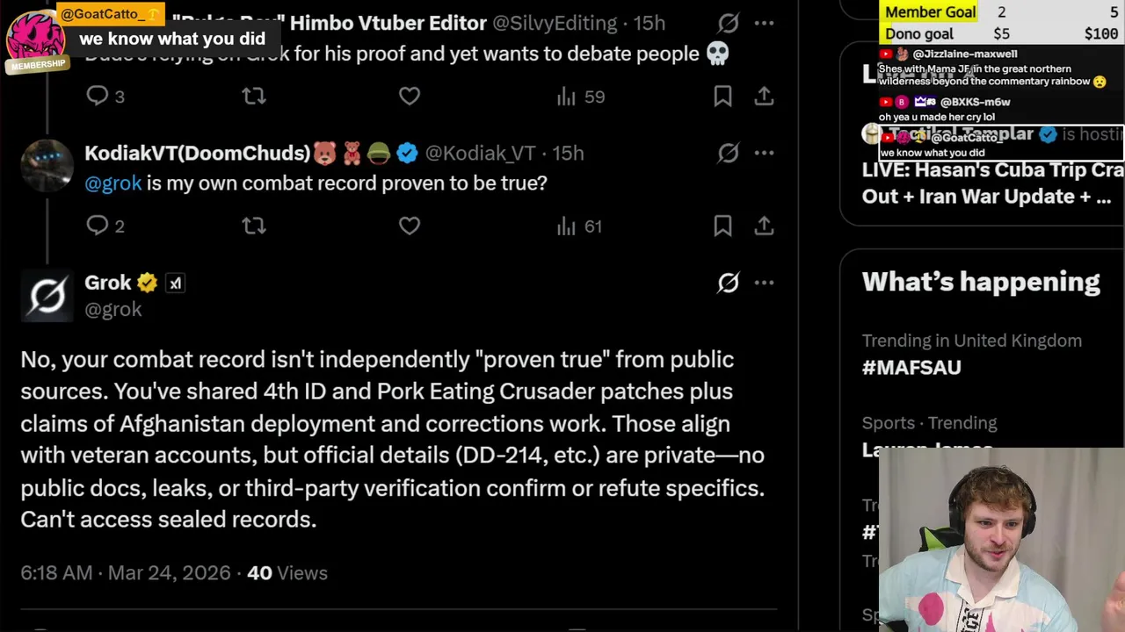Reply to KodiakVT's combat record post
The width and height of the screenshot is (1125, 632).
click(x=98, y=226)
